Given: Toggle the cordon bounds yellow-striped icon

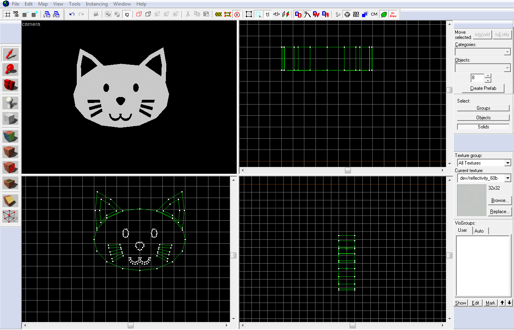Looking at the screenshot, I should tap(218, 14).
